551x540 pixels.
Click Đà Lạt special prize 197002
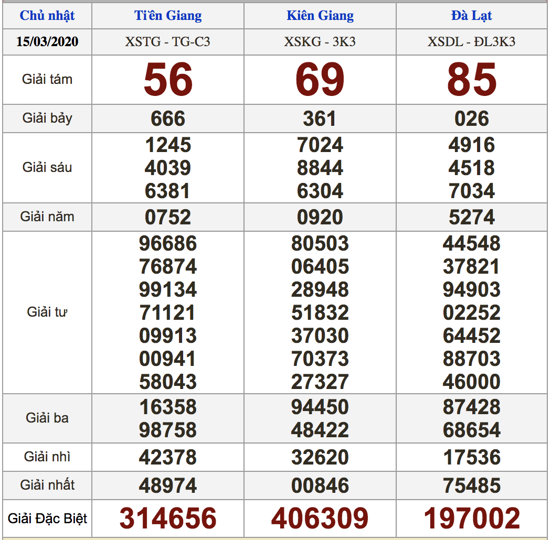(x=472, y=518)
